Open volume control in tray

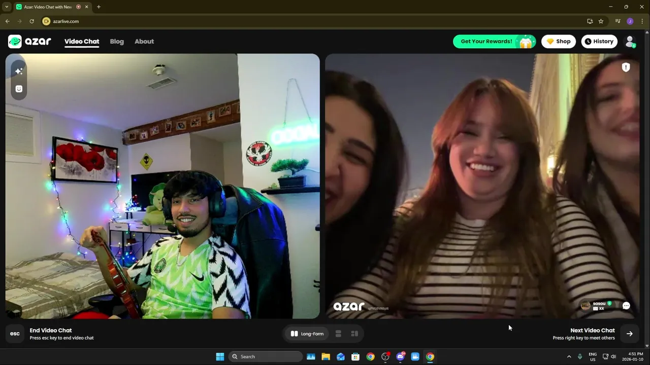[x=613, y=357]
